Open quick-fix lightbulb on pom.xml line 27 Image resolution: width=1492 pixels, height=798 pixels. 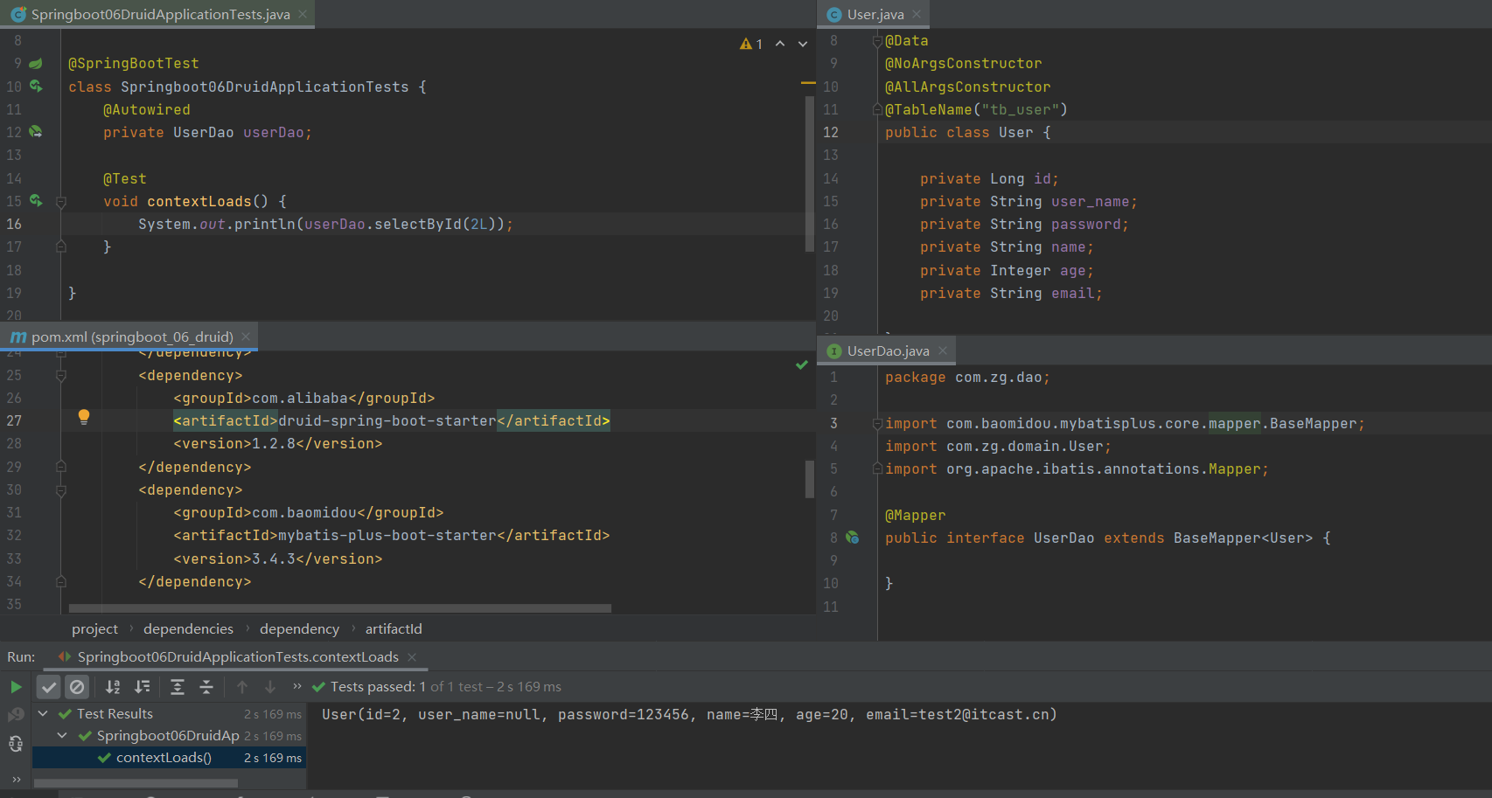pos(84,418)
